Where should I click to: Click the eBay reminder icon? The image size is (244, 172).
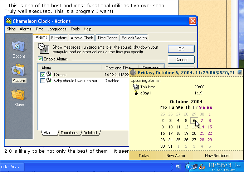[x=136, y=93]
